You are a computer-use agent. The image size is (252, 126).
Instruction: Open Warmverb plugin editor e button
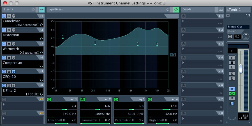point(14,44)
